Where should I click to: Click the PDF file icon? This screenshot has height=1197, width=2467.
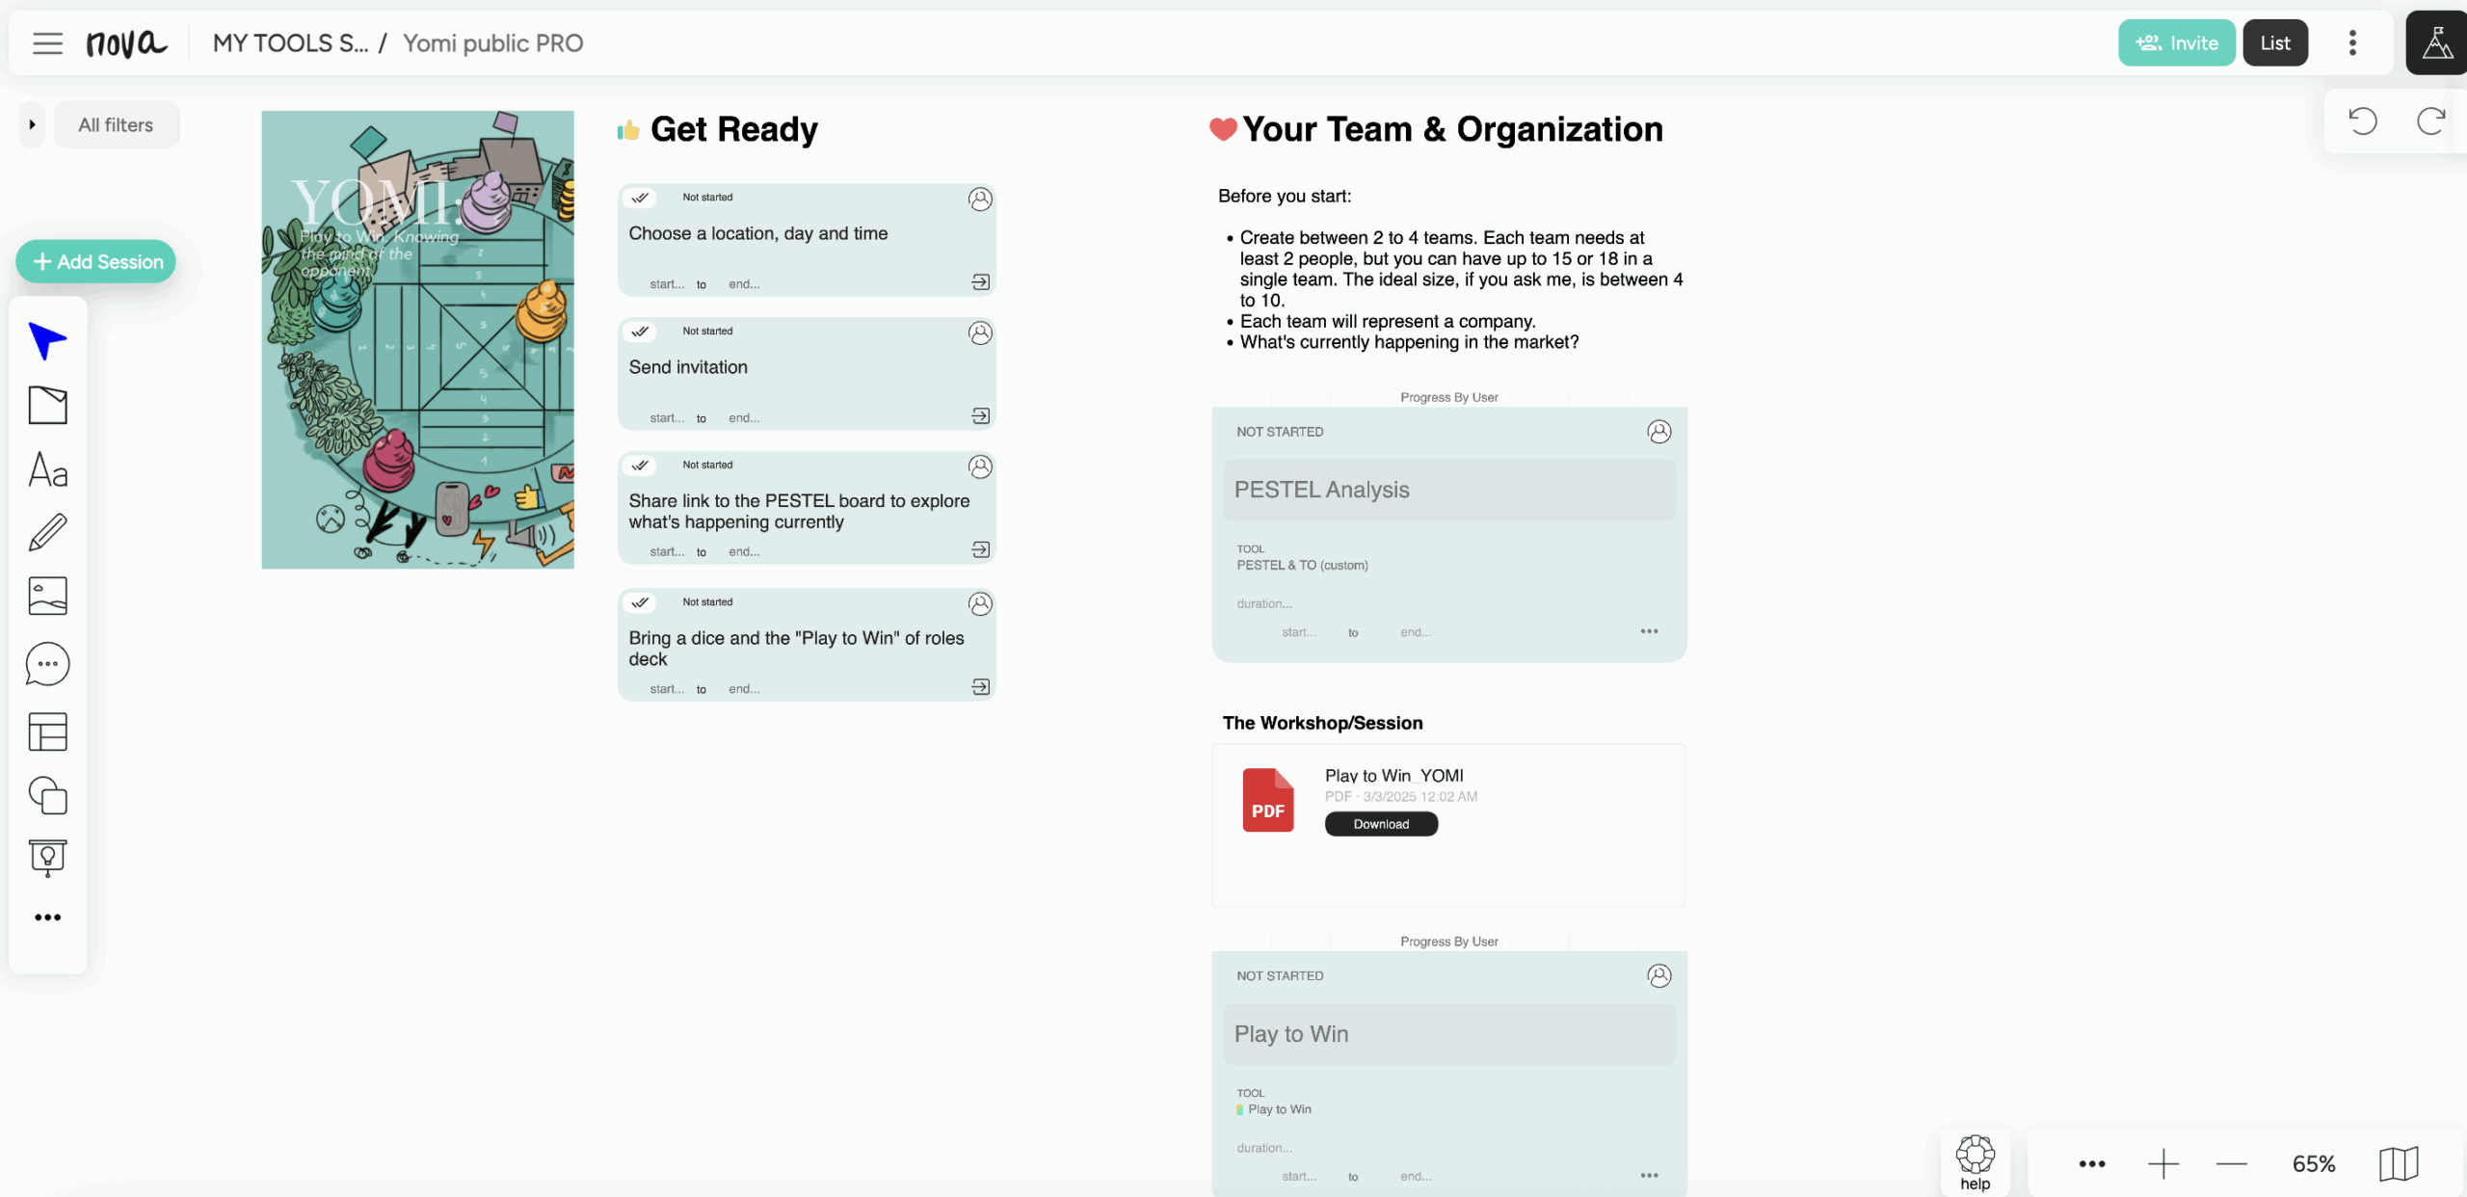pyautogui.click(x=1267, y=800)
